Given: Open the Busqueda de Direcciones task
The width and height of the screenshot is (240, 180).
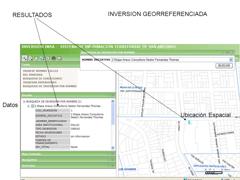Looking at the screenshot, I should [42, 78].
